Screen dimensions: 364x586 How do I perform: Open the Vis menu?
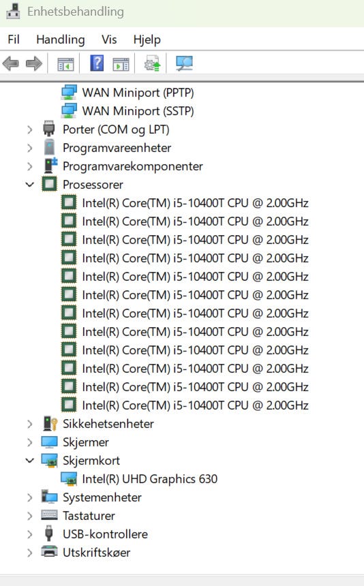click(109, 40)
